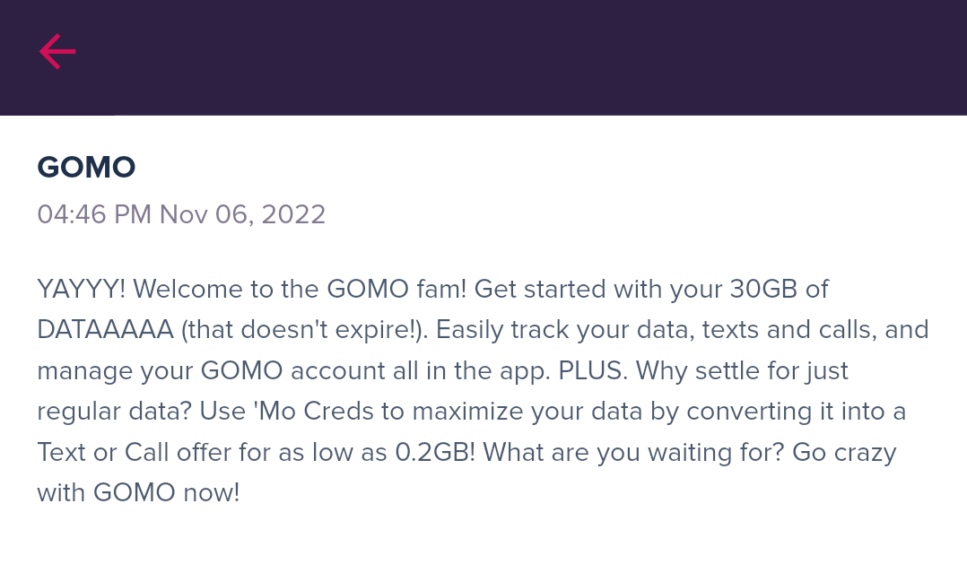The image size is (967, 573).
Task: Select the 04:46 PM Nov 06, 2022 timestamp
Action: coord(181,214)
